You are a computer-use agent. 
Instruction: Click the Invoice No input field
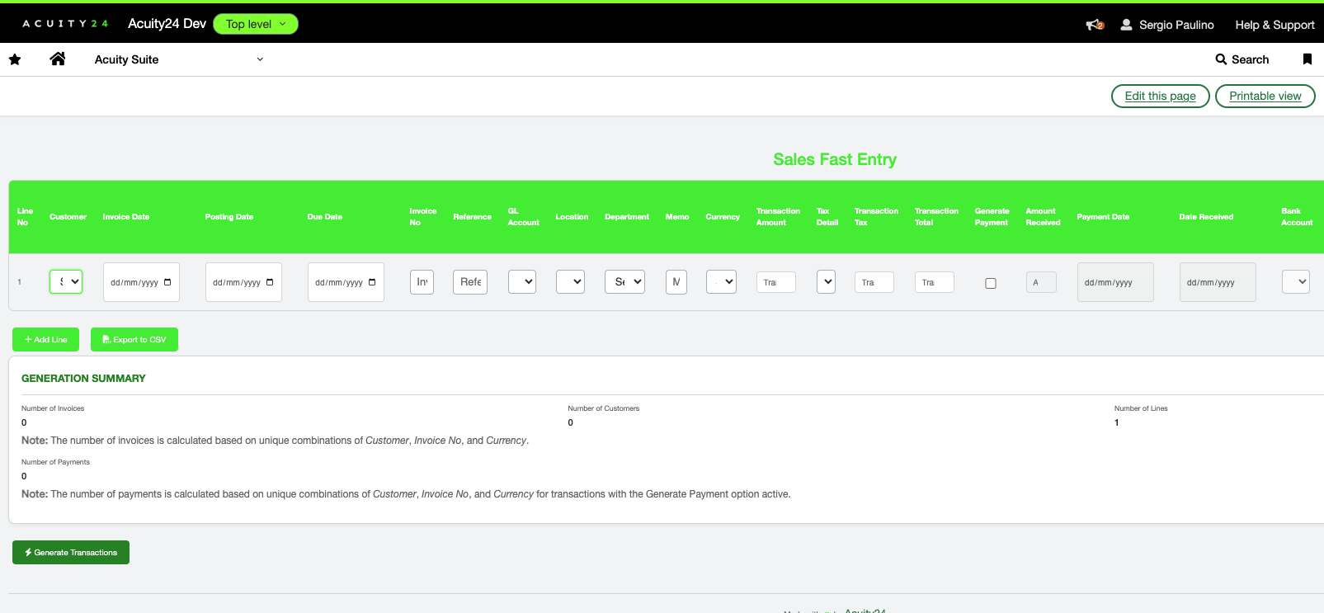(x=422, y=281)
